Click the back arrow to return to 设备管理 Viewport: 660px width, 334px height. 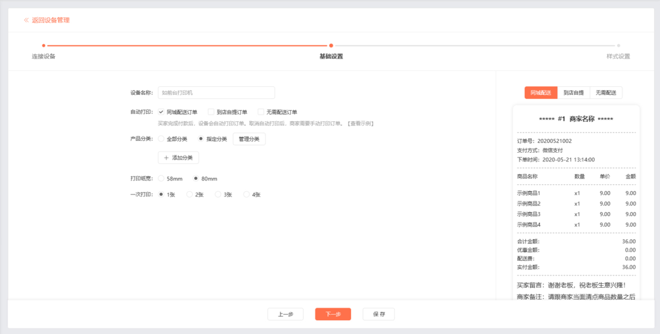[x=26, y=20]
